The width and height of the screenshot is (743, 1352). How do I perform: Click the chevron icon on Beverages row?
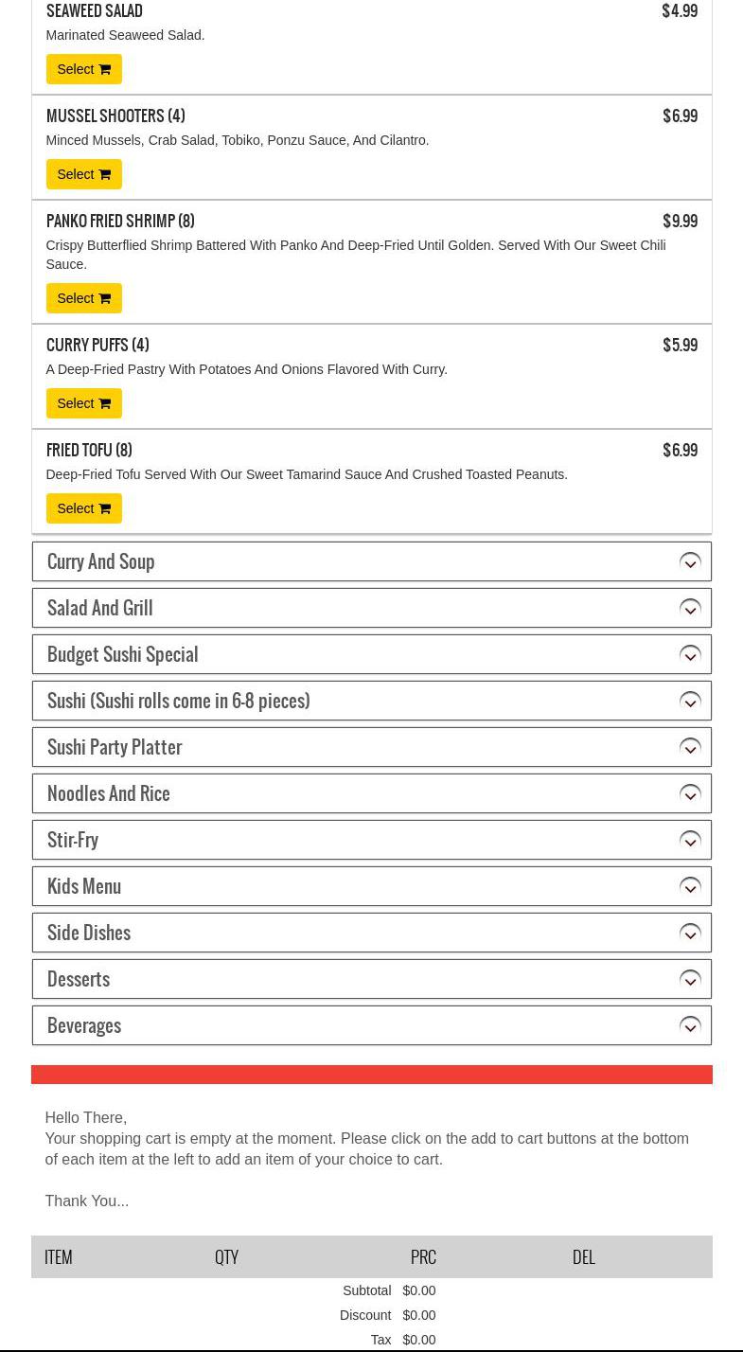click(x=690, y=1025)
